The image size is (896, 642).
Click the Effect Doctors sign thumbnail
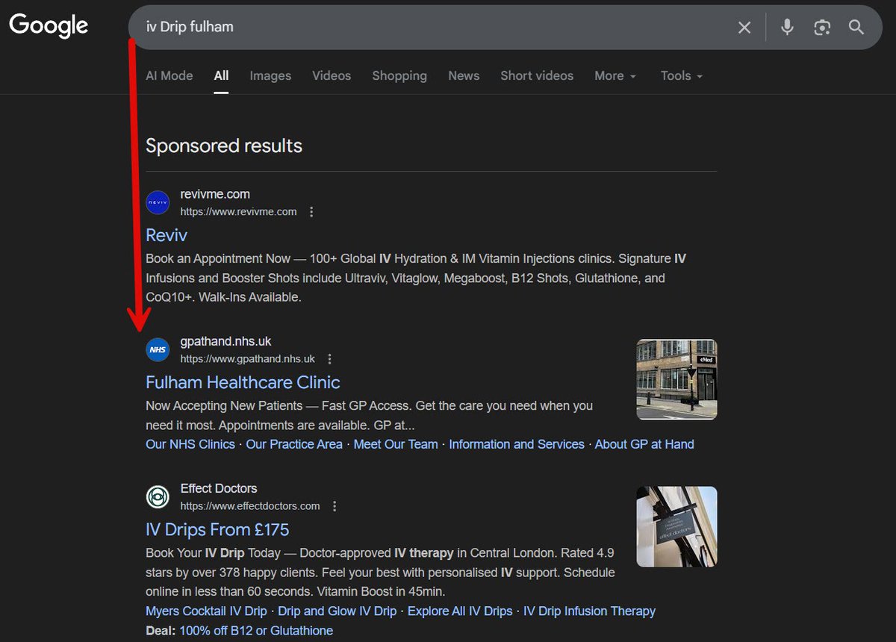coord(676,526)
